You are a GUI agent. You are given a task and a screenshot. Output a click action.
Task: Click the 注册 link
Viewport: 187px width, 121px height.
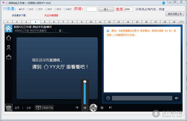coord(28,108)
